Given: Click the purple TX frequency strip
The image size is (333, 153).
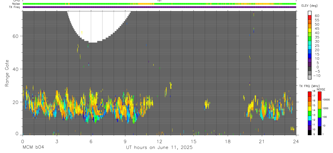Looking at the screenshot, I should (159, 7).
